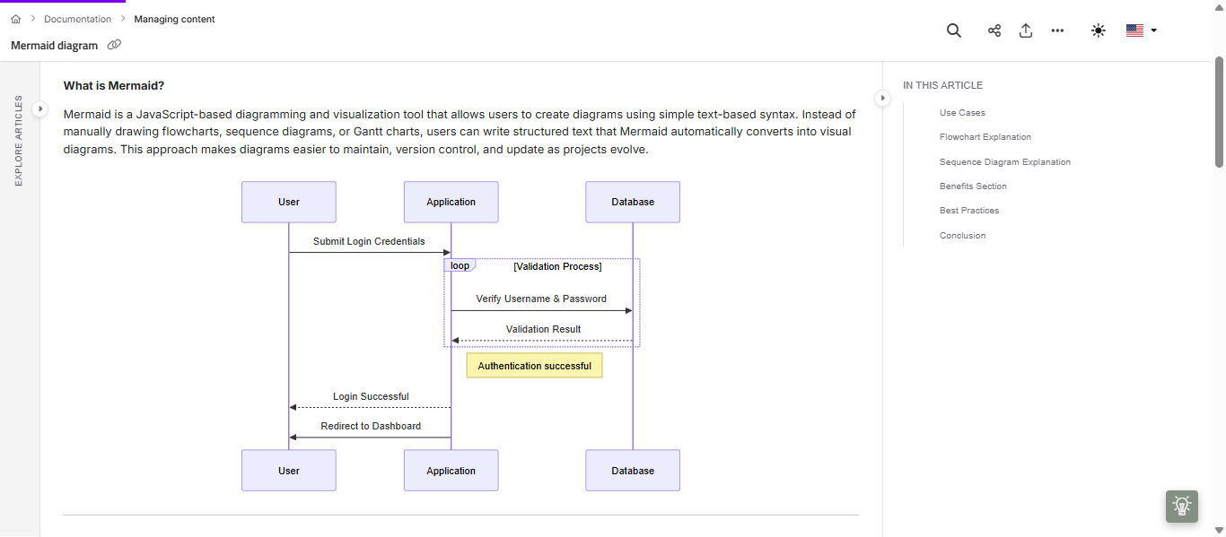The image size is (1226, 537).
Task: Go to the home icon in breadcrumb
Action: pyautogui.click(x=15, y=19)
